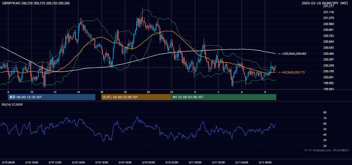
Task: Click the 3/10 12:00 time label
Action: [55, 163]
